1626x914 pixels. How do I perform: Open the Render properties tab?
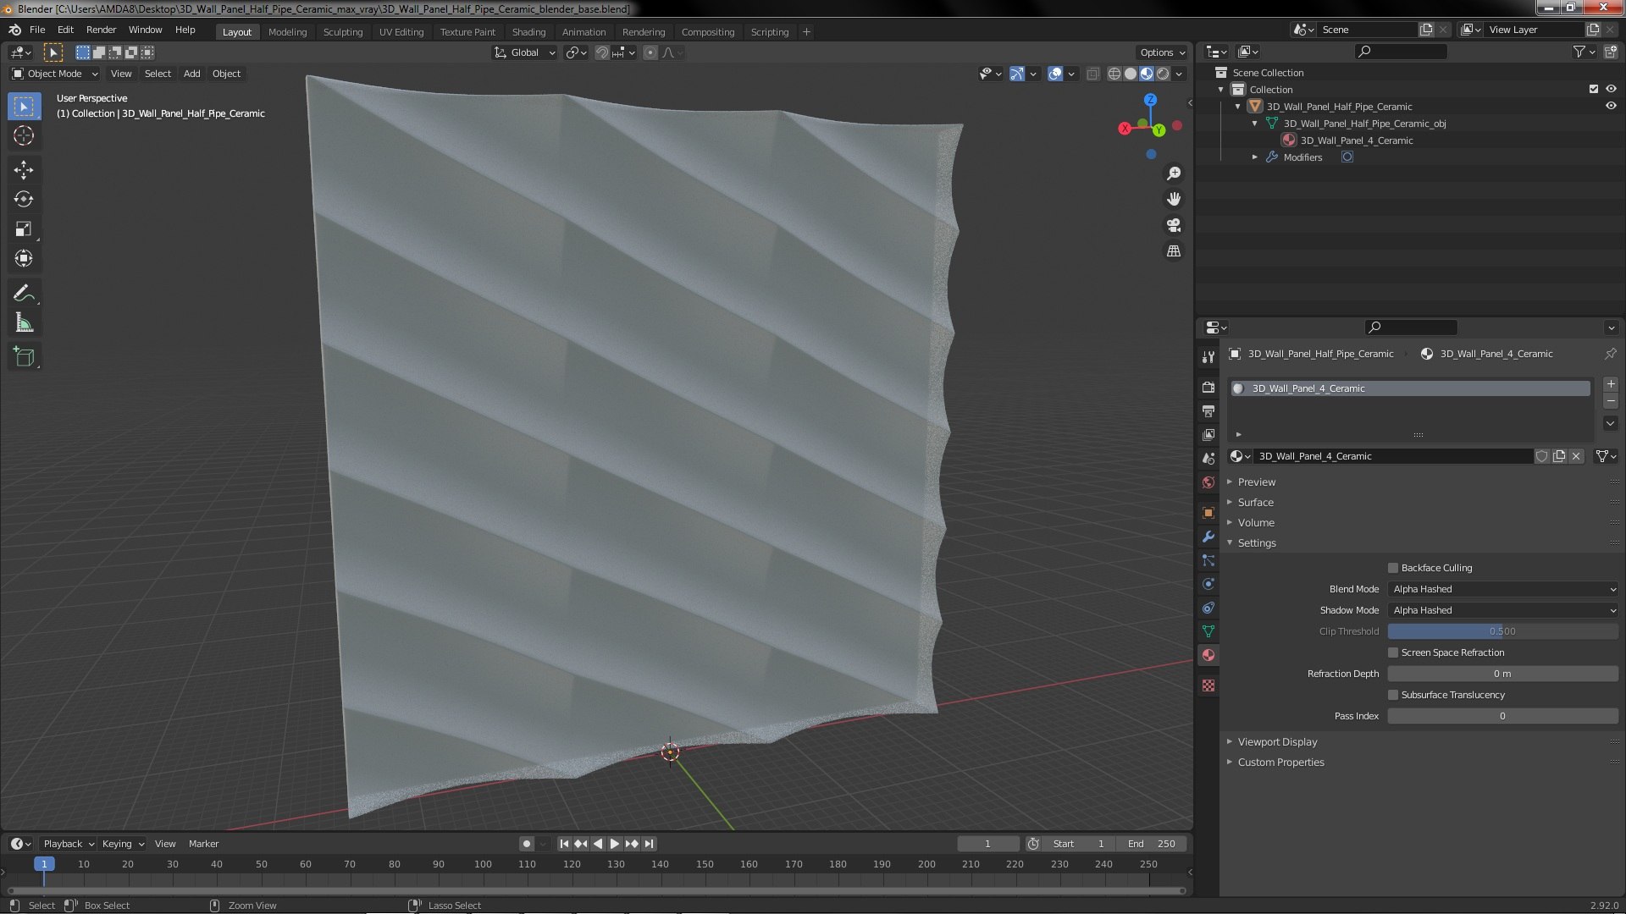(1208, 387)
